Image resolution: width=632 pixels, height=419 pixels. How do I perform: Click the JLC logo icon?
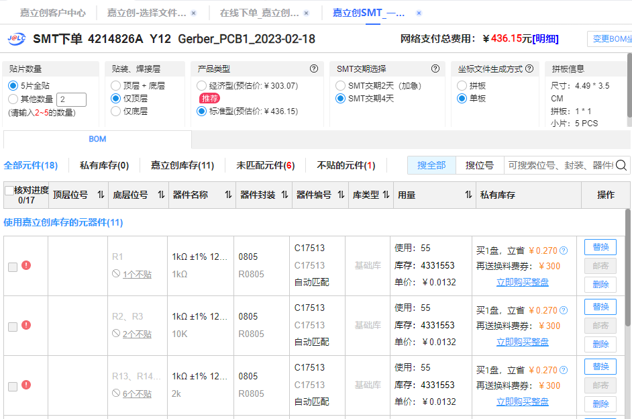coord(17,39)
